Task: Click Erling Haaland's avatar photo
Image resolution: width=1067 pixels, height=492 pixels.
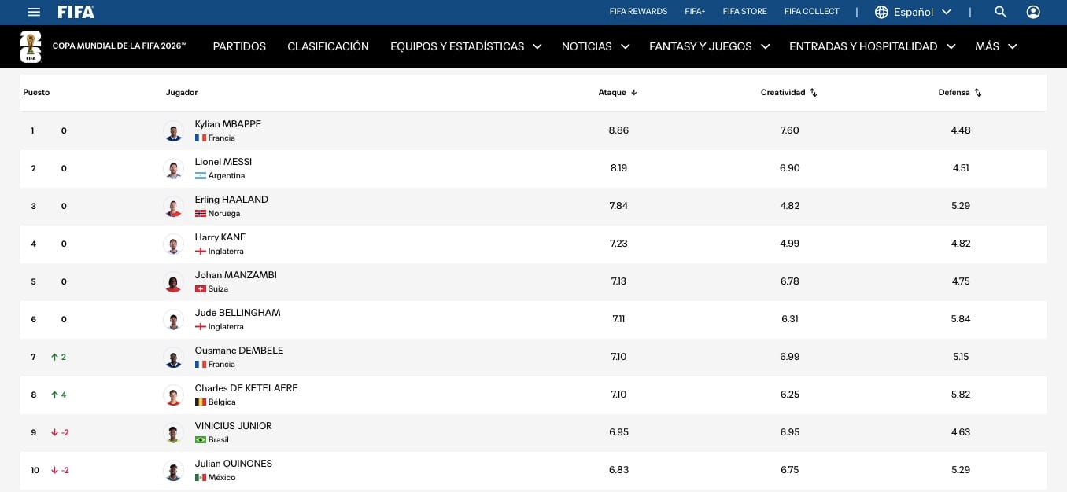Action: tap(174, 207)
